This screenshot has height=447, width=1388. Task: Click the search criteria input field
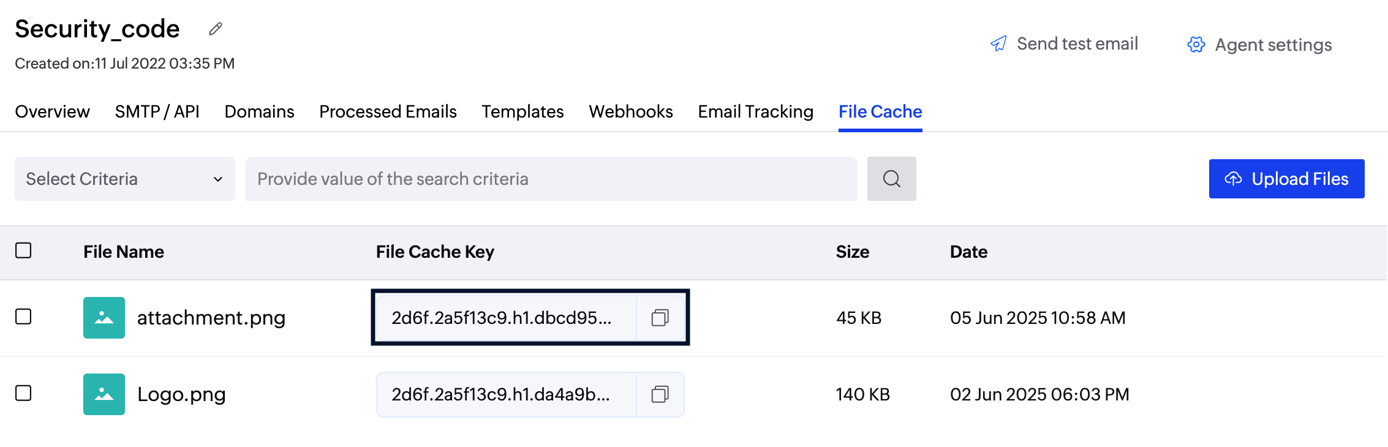[x=550, y=179]
